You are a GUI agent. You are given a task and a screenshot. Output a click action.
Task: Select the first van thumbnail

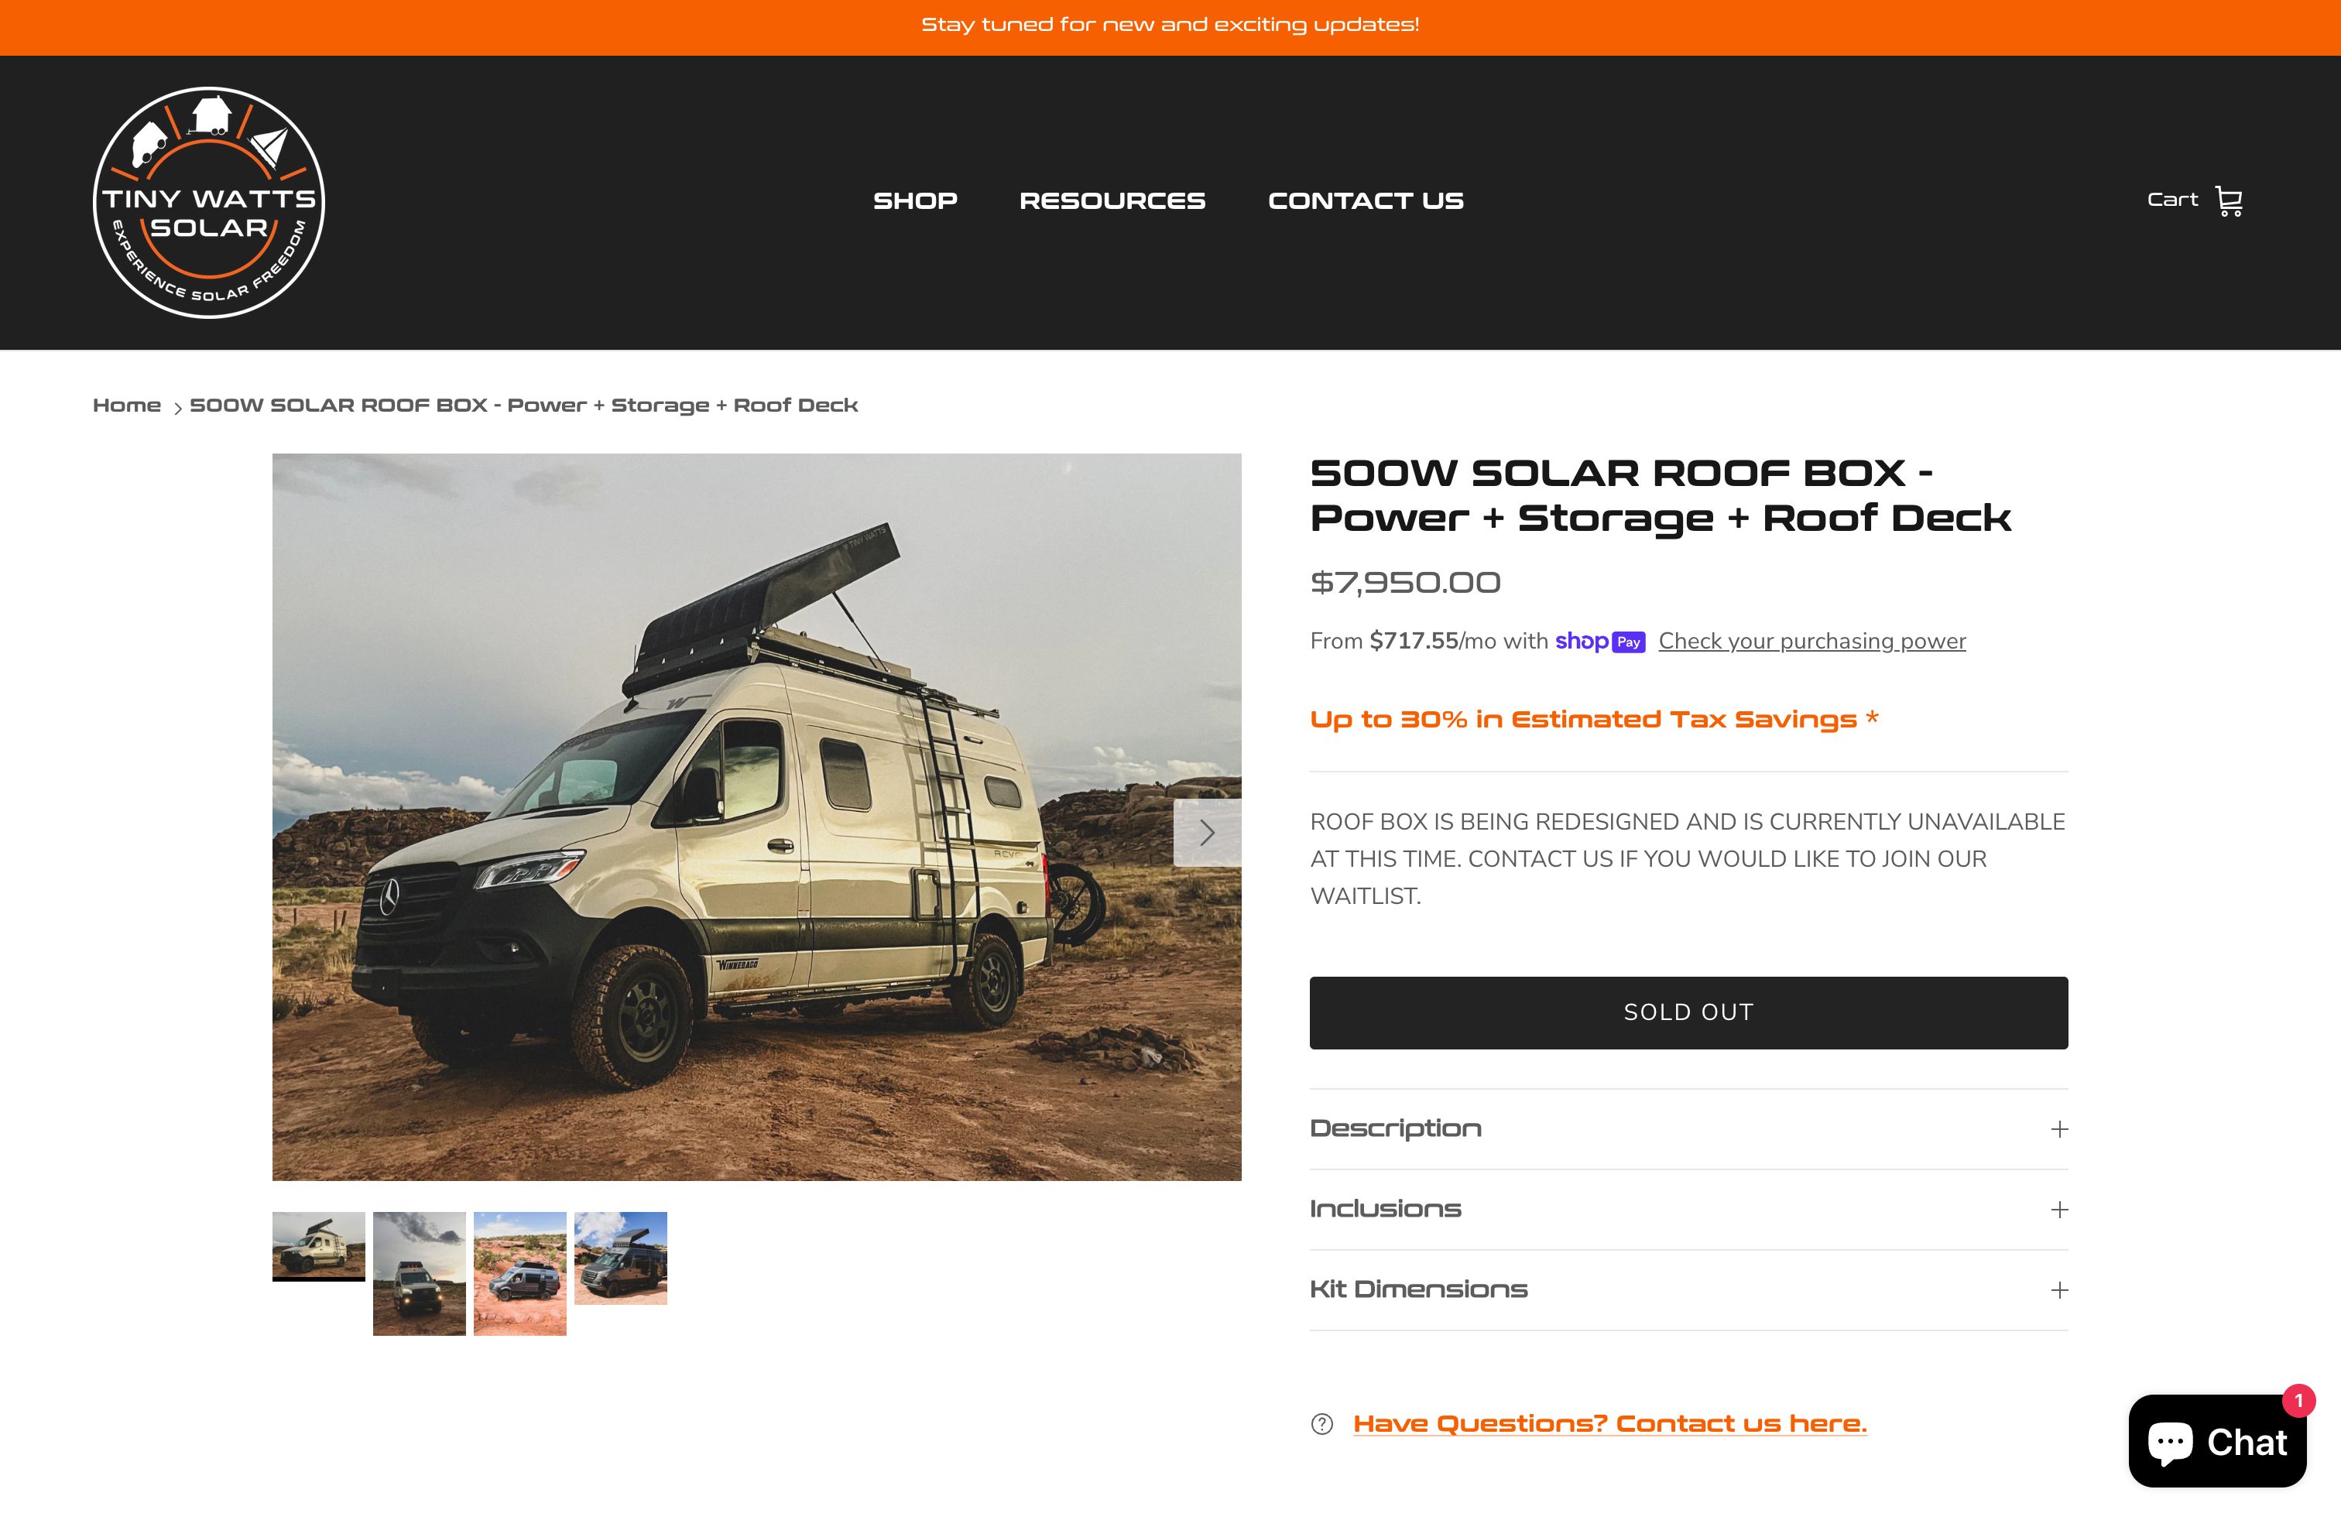click(319, 1246)
